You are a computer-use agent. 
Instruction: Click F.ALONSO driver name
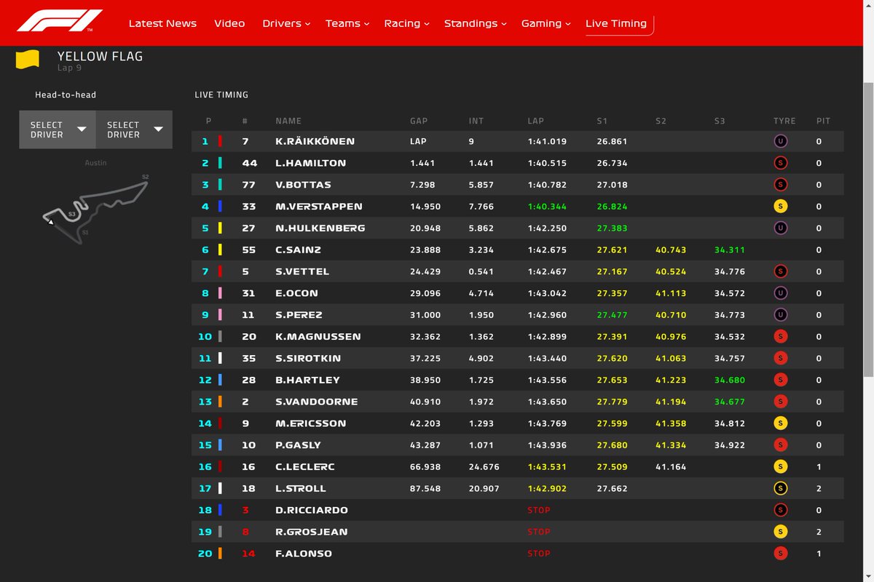pos(304,554)
